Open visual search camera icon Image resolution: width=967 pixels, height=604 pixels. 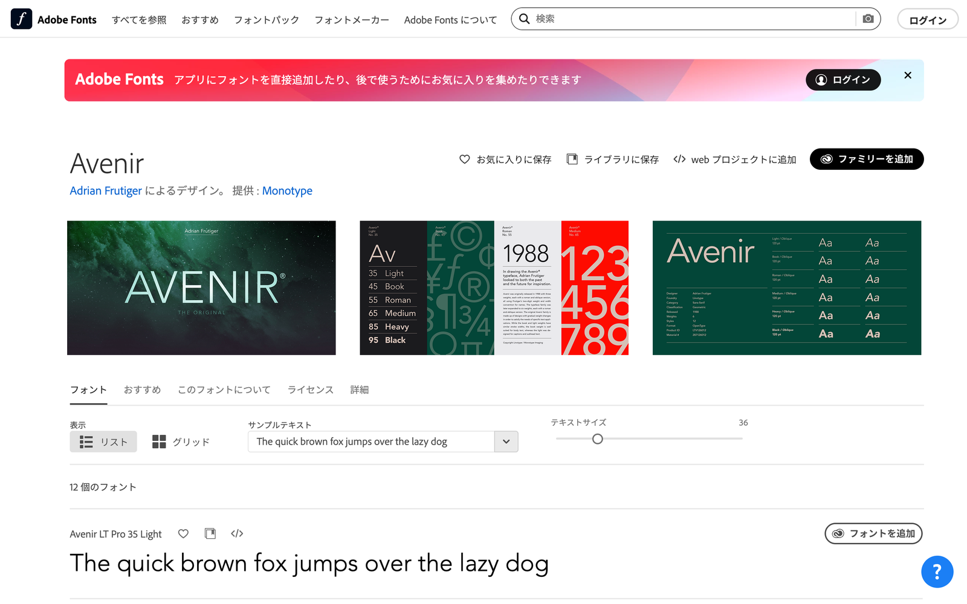(868, 19)
